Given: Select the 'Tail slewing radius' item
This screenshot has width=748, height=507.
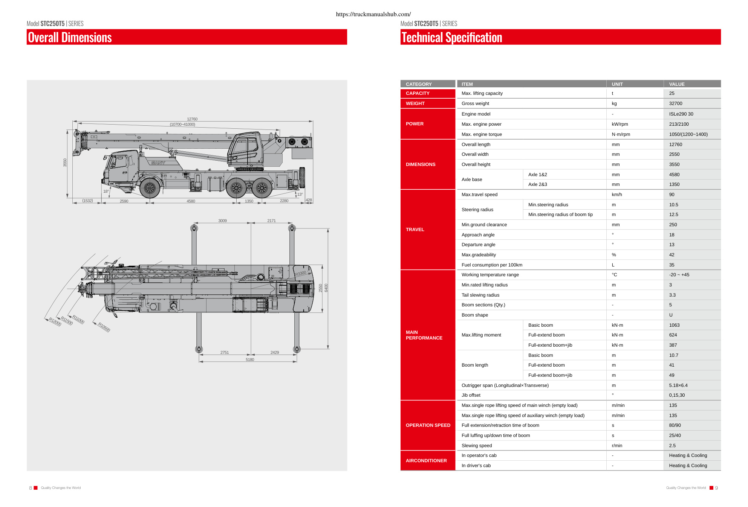Looking at the screenshot, I should point(480,295).
